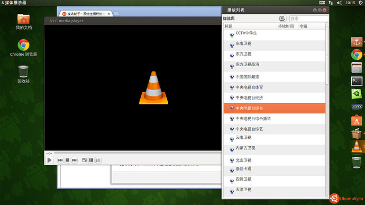365x205 pixels.
Task: Select 四川卫视 channel
Action: [274, 181]
